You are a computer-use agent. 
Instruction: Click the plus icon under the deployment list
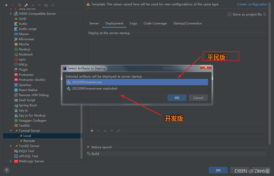point(92,131)
